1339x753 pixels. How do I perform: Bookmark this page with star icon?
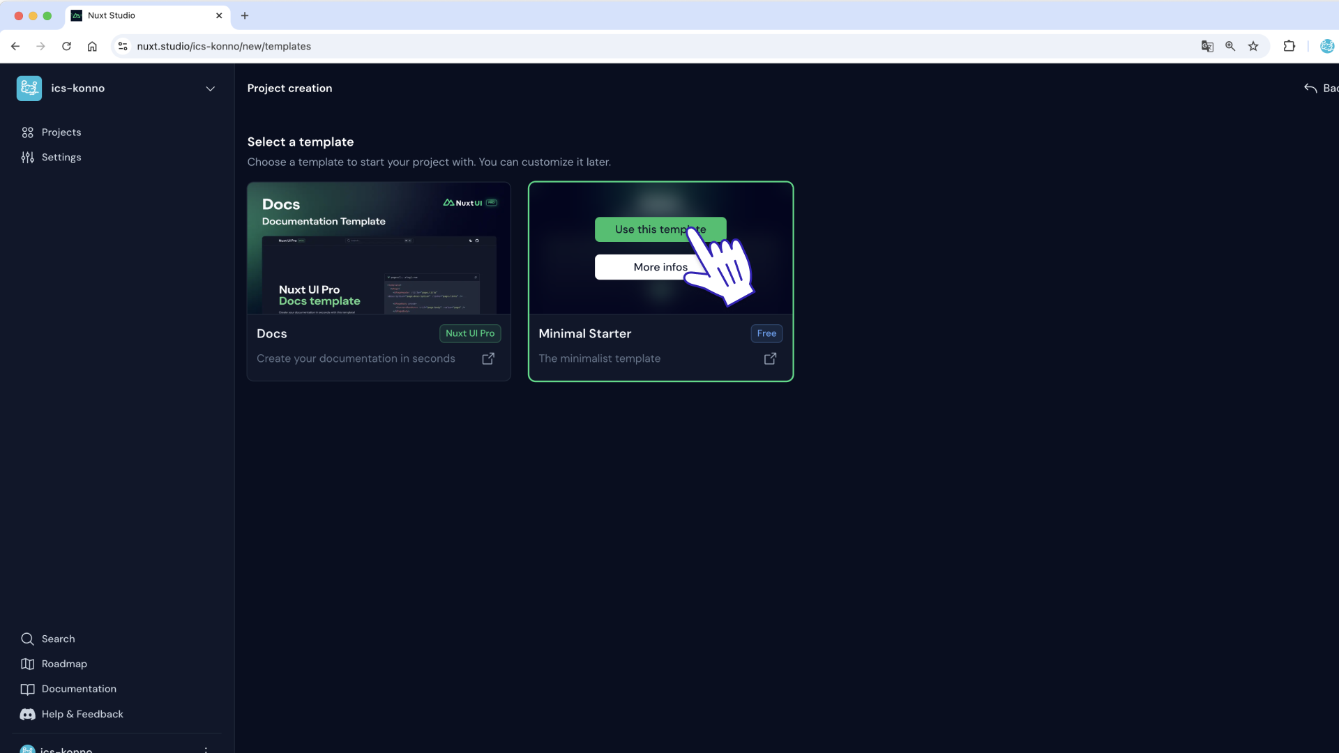1253,46
